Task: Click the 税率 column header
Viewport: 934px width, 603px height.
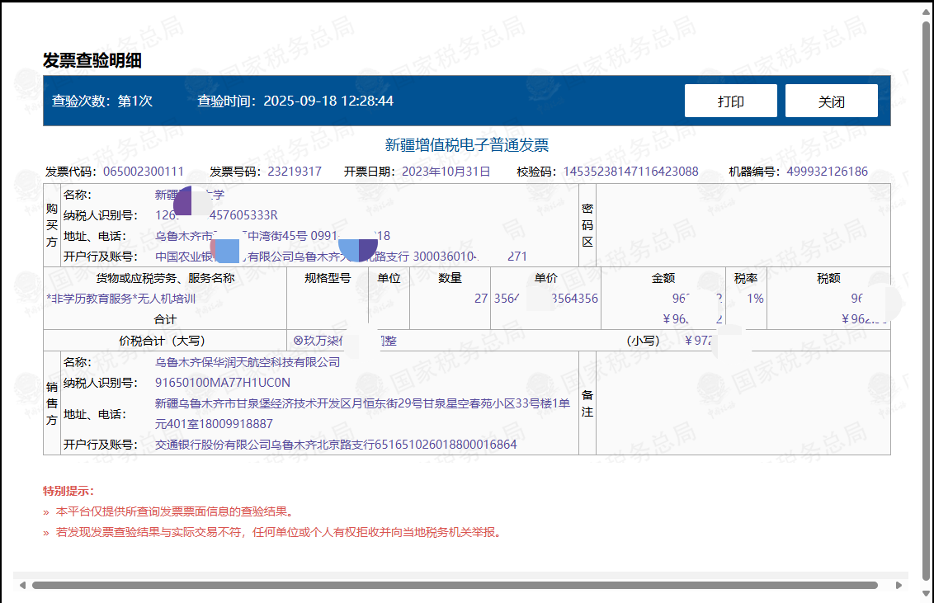Action: [746, 278]
